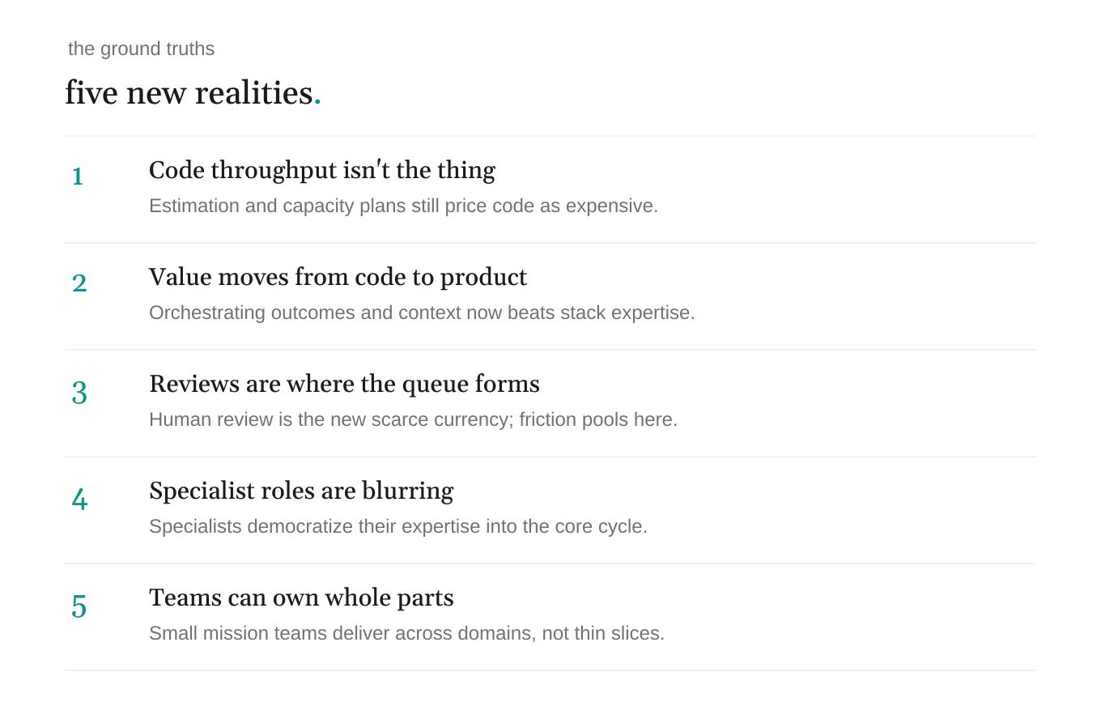Image resolution: width=1101 pixels, height=706 pixels.
Task: Open the 'Teams can own whole parts' item
Action: 550,617
